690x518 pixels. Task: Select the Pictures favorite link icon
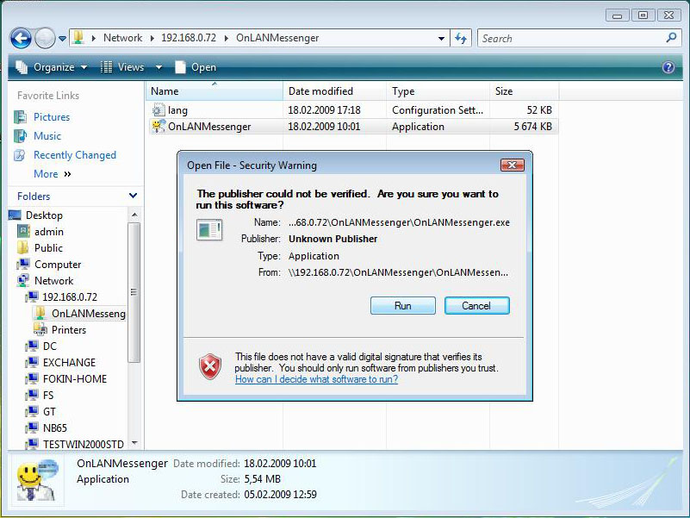tap(21, 117)
